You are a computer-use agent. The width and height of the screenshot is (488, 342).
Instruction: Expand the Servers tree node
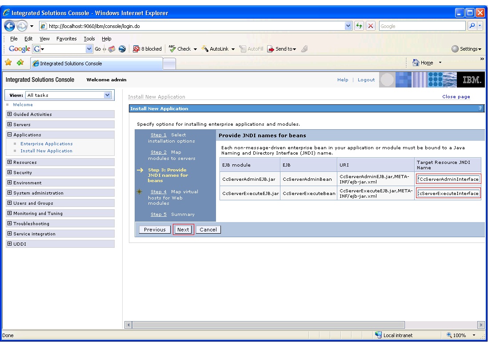(x=10, y=124)
